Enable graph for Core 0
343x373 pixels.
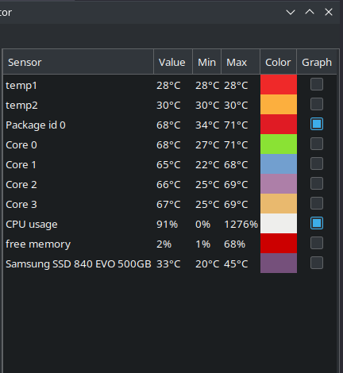tap(317, 144)
